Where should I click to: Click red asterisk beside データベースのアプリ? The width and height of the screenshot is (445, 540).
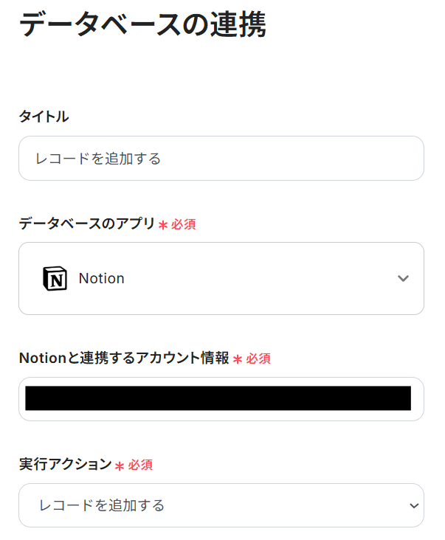tap(163, 225)
